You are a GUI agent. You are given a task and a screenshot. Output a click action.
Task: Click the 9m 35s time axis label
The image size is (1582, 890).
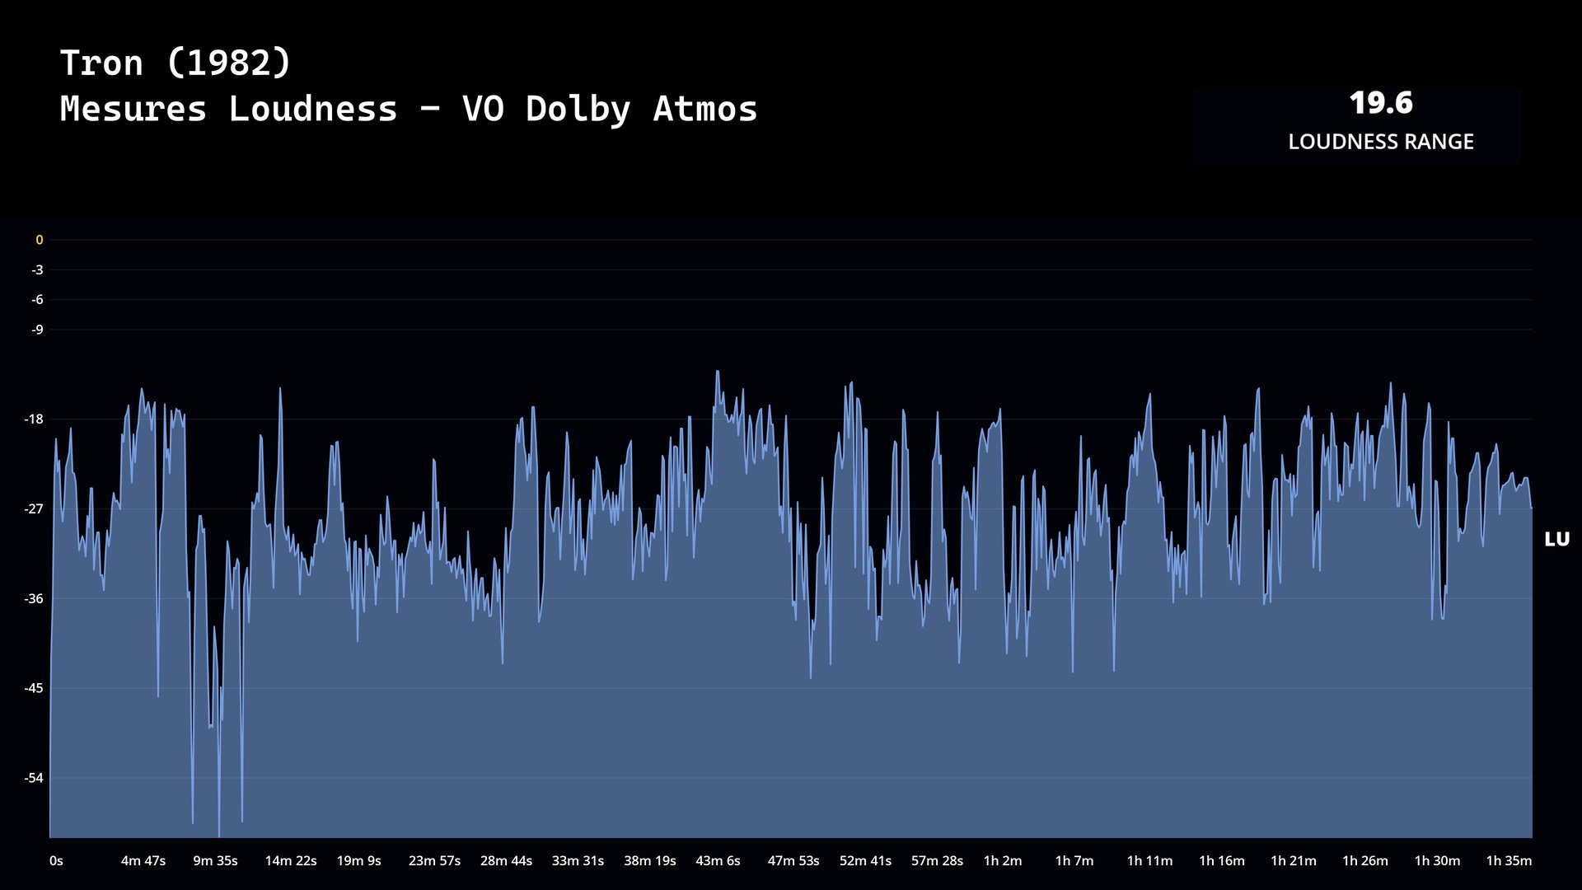215,860
